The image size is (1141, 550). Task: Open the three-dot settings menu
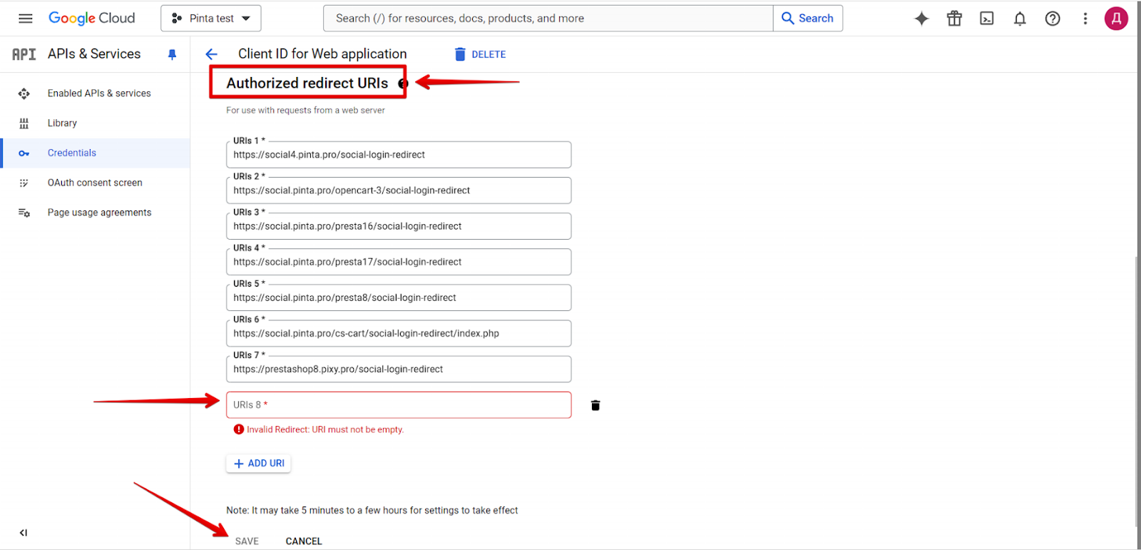tap(1085, 19)
